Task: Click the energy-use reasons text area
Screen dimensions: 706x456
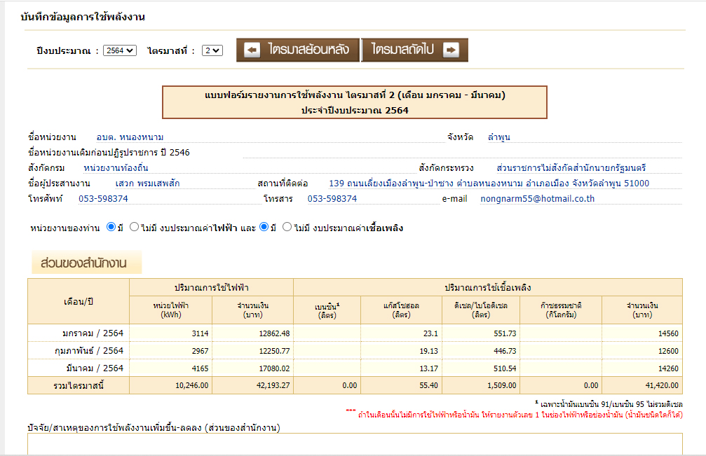Action: [355, 444]
